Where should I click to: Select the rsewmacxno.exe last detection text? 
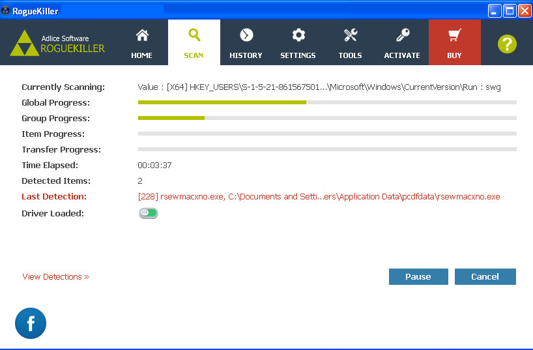319,197
